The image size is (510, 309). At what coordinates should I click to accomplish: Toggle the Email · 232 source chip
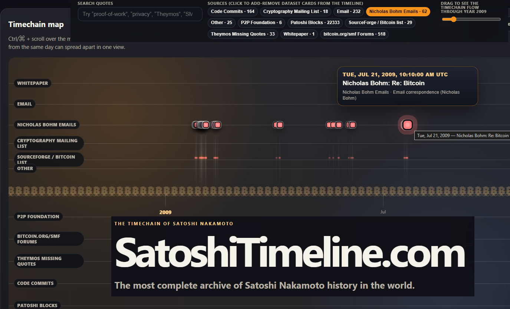click(x=349, y=11)
